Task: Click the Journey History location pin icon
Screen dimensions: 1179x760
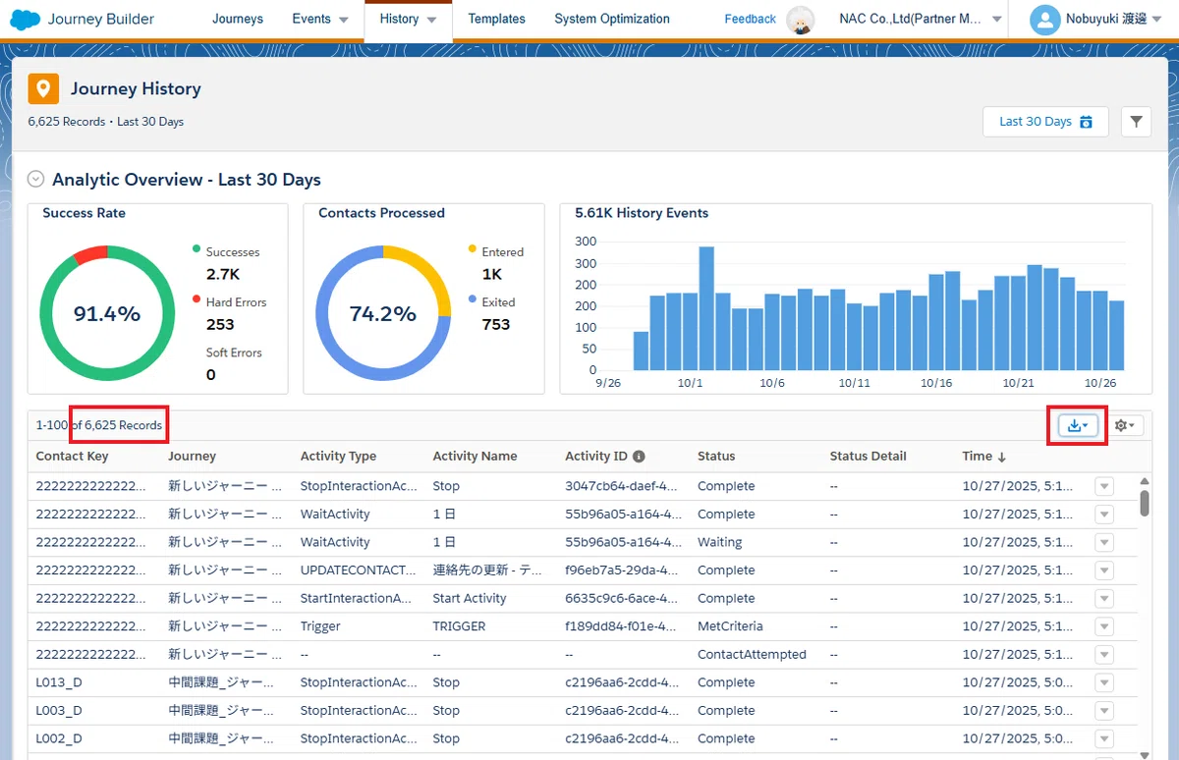Action: click(x=43, y=89)
